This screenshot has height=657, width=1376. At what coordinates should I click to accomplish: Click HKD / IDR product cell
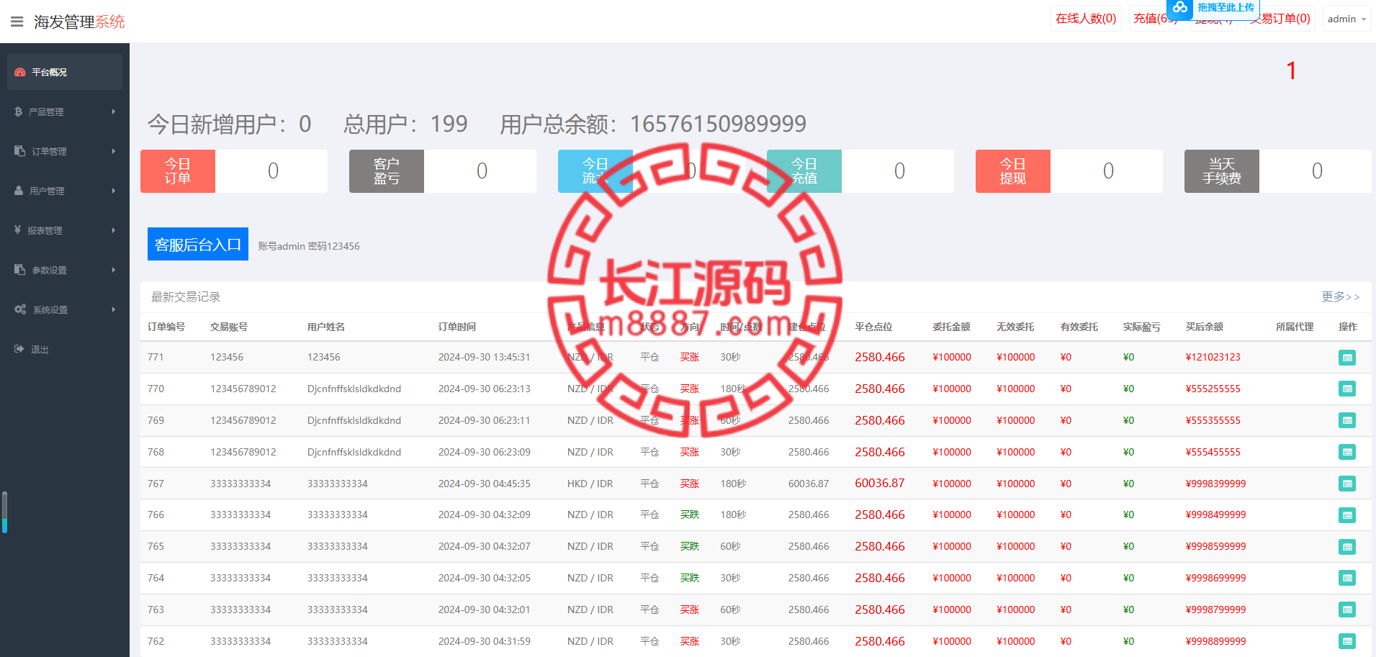pos(590,484)
